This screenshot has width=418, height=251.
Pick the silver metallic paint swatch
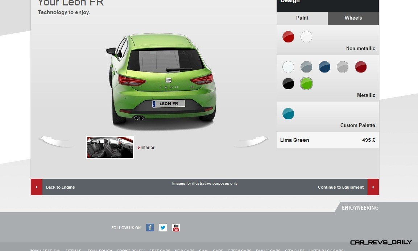click(x=343, y=67)
